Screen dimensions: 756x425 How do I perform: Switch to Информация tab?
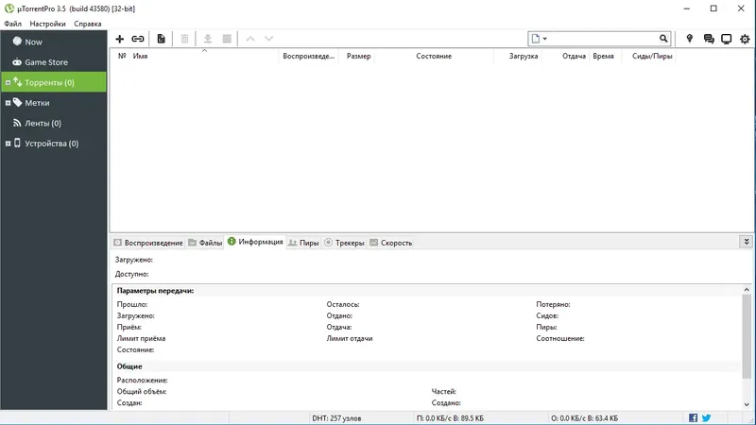point(255,242)
